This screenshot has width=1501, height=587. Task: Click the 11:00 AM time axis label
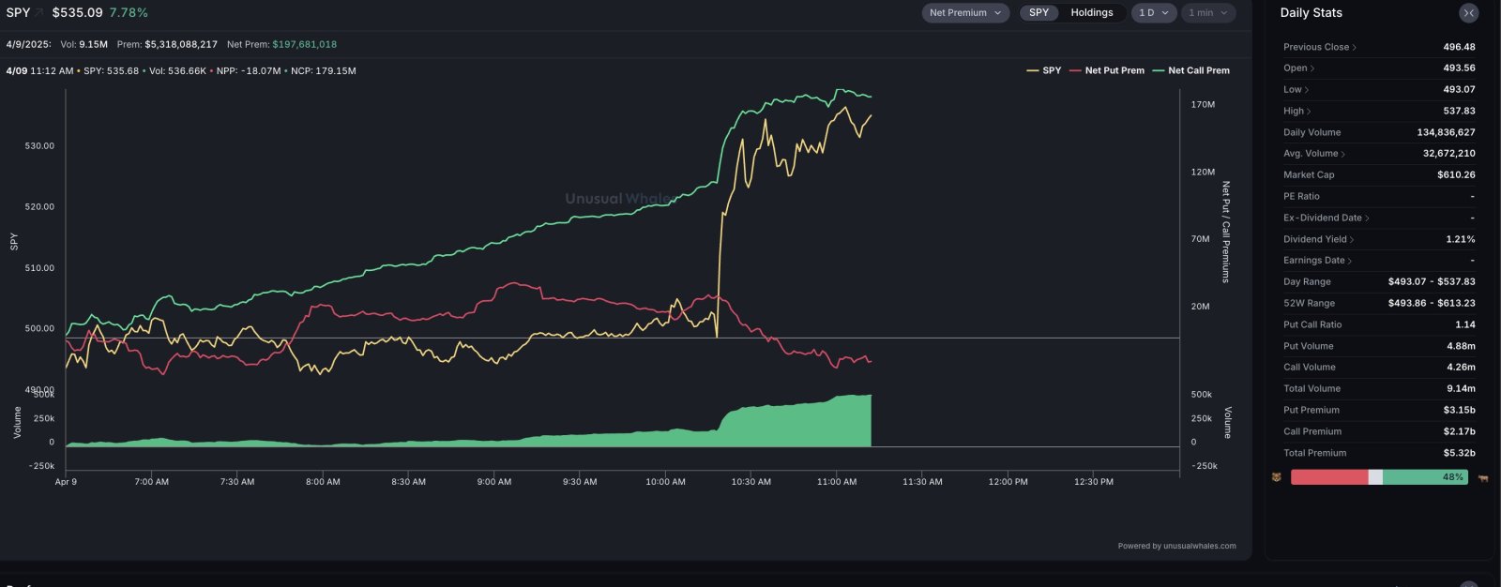(837, 482)
